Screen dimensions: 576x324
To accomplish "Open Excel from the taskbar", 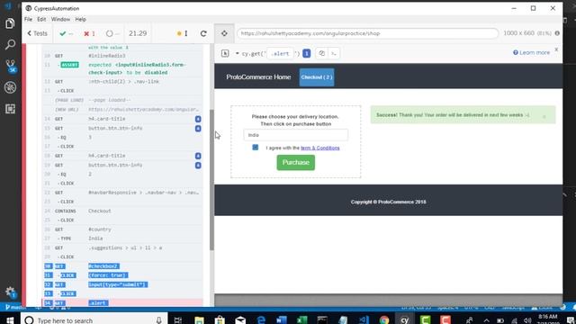I will [302, 320].
